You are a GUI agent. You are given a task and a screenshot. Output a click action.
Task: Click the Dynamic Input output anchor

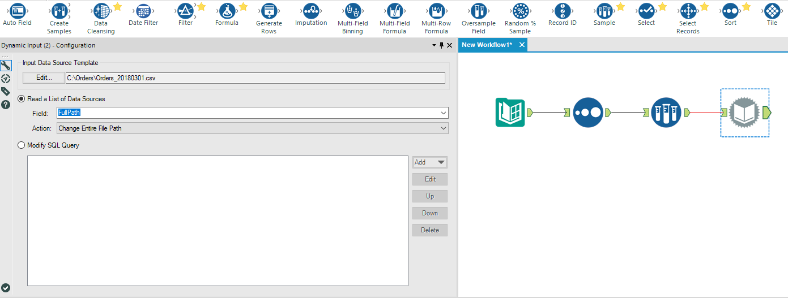(x=766, y=113)
